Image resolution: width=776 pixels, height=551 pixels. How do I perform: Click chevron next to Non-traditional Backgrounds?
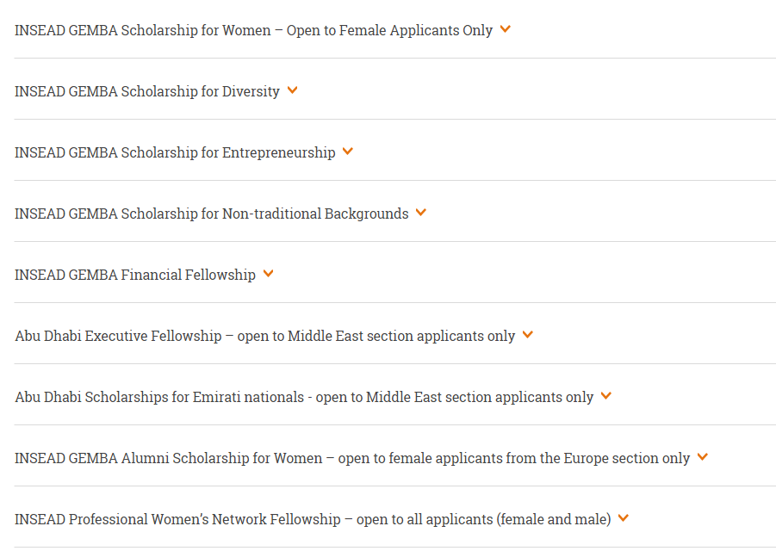pyautogui.click(x=420, y=213)
